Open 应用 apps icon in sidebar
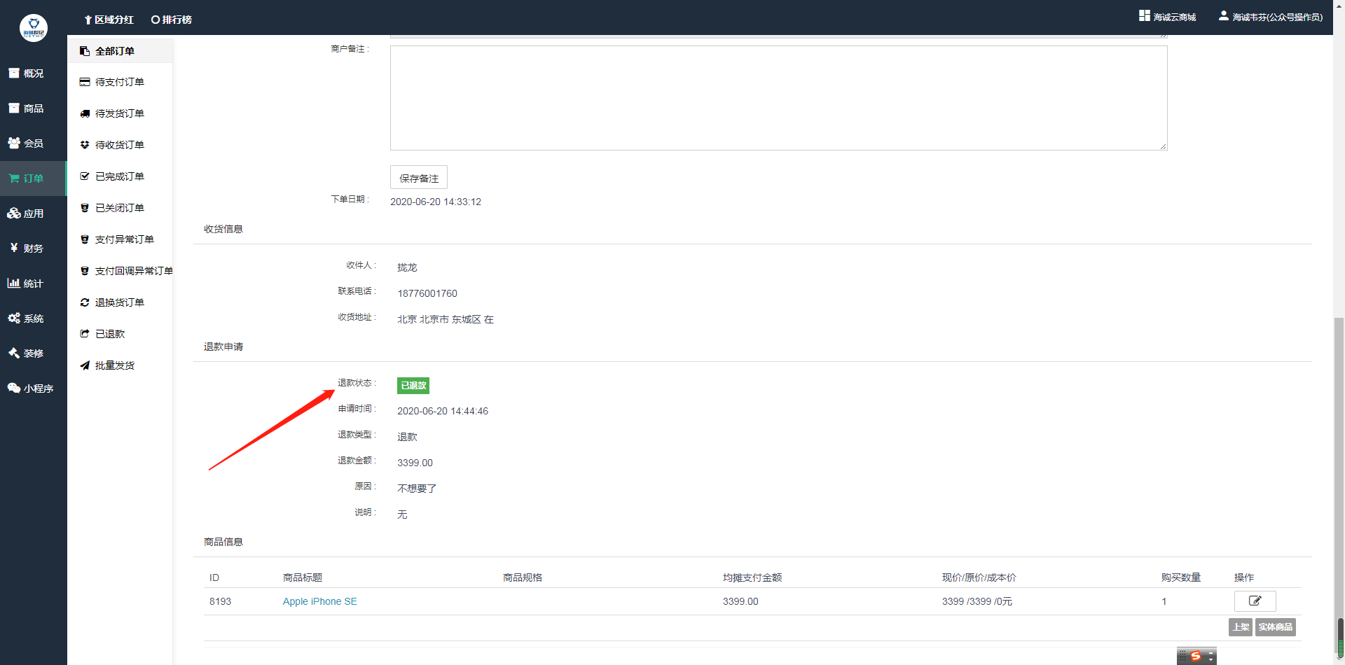Viewport: 1345px width, 665px height. pos(14,213)
